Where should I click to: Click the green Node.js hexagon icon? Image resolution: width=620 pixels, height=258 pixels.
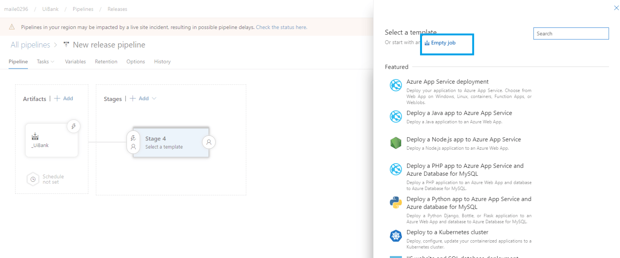(x=396, y=143)
